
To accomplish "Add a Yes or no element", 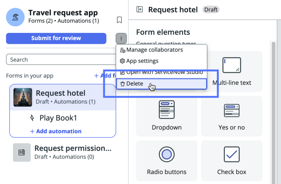I will pyautogui.click(x=231, y=116).
